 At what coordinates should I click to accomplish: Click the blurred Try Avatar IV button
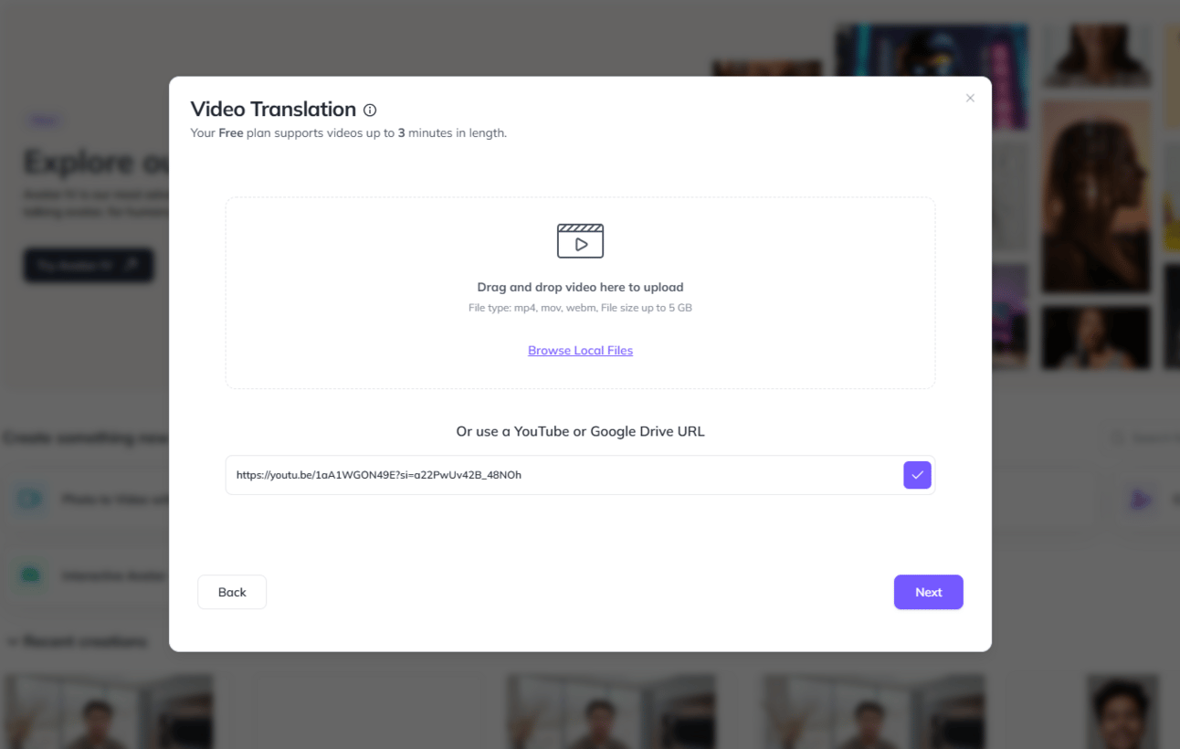click(89, 265)
